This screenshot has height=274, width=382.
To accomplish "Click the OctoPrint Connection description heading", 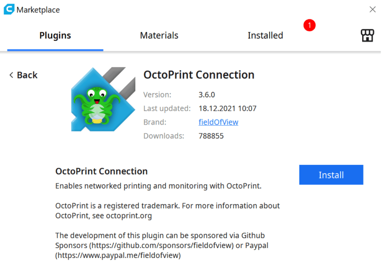I will point(101,171).
